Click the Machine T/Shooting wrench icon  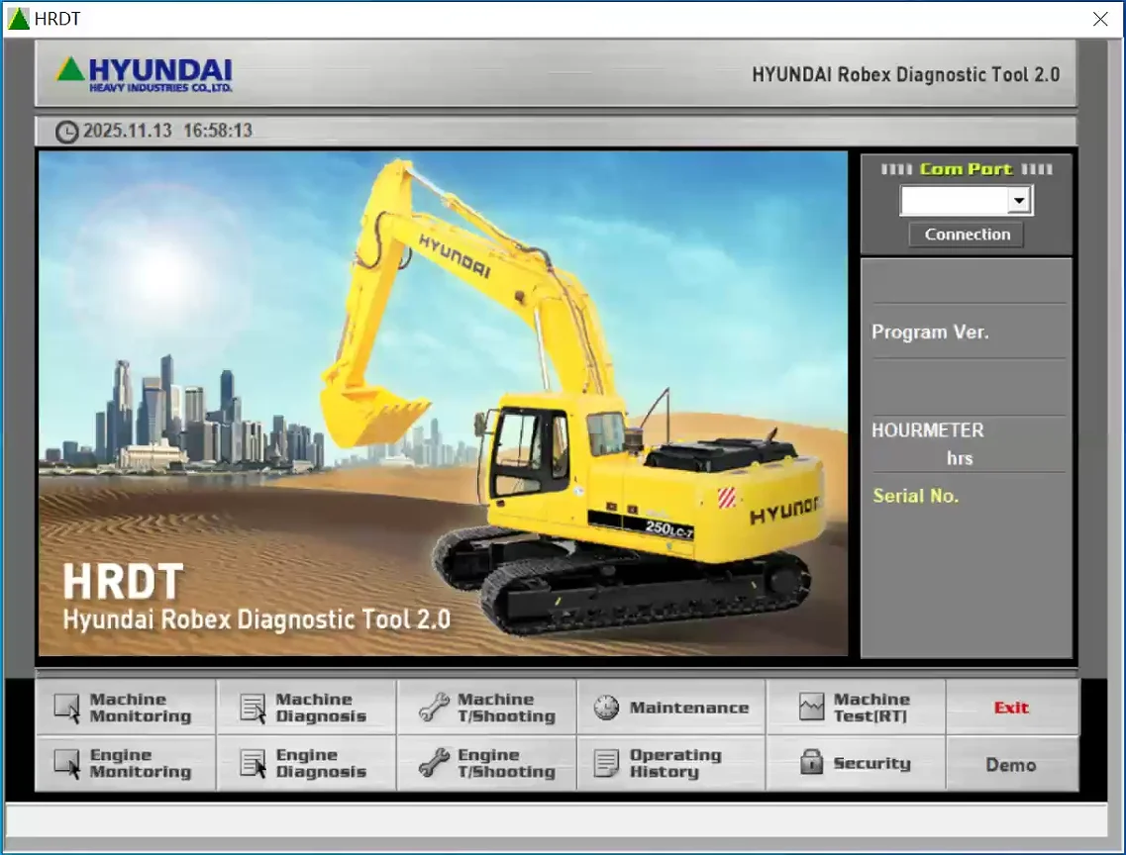(435, 708)
